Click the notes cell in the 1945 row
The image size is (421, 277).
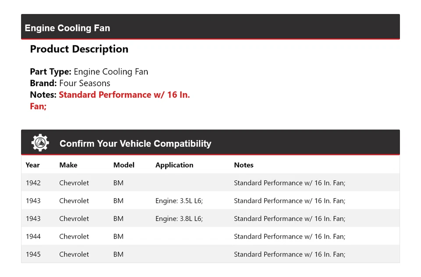(289, 254)
